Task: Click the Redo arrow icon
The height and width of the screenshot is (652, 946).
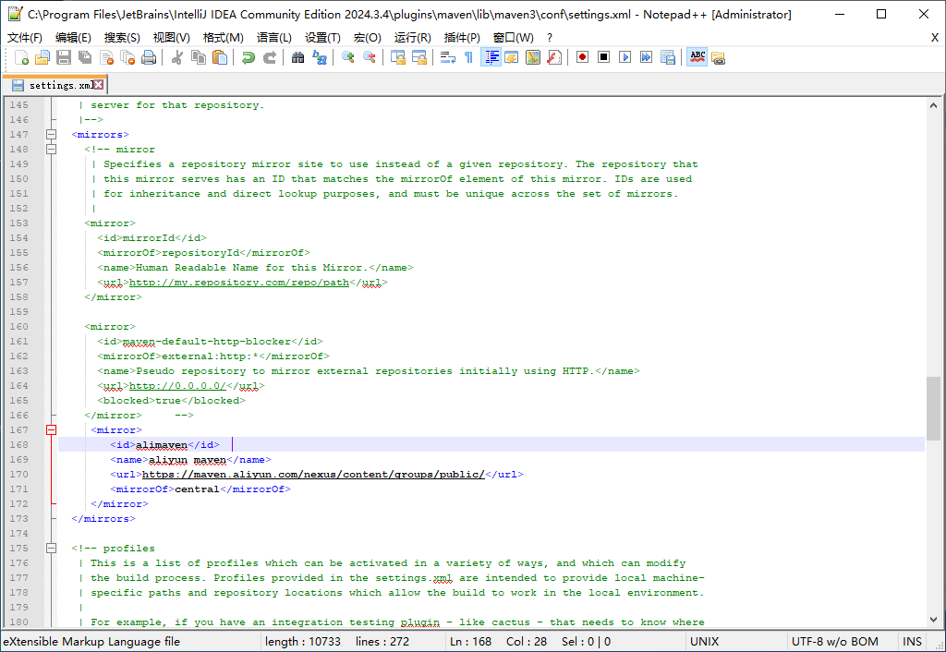Action: tap(270, 57)
